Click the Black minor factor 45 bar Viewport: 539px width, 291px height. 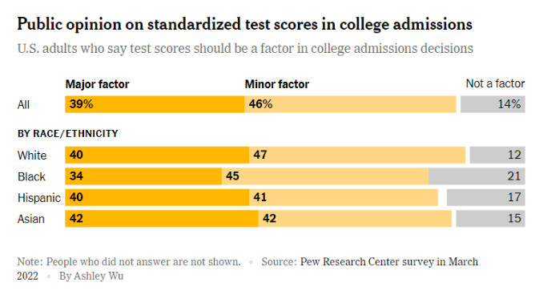pos(325,176)
